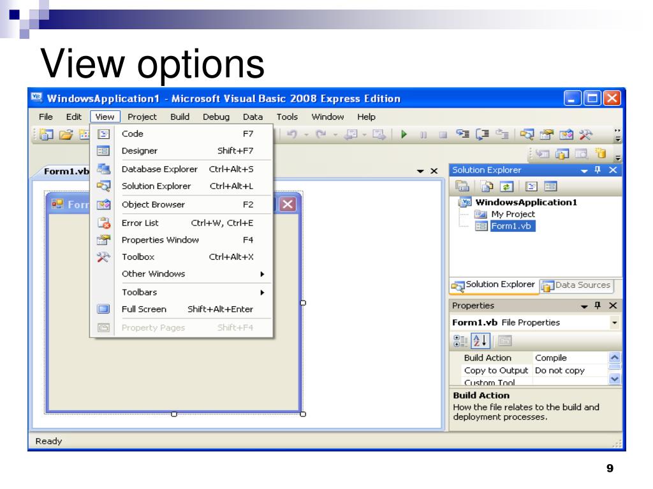Click Build Action value Compile
The image size is (653, 489).
point(569,358)
